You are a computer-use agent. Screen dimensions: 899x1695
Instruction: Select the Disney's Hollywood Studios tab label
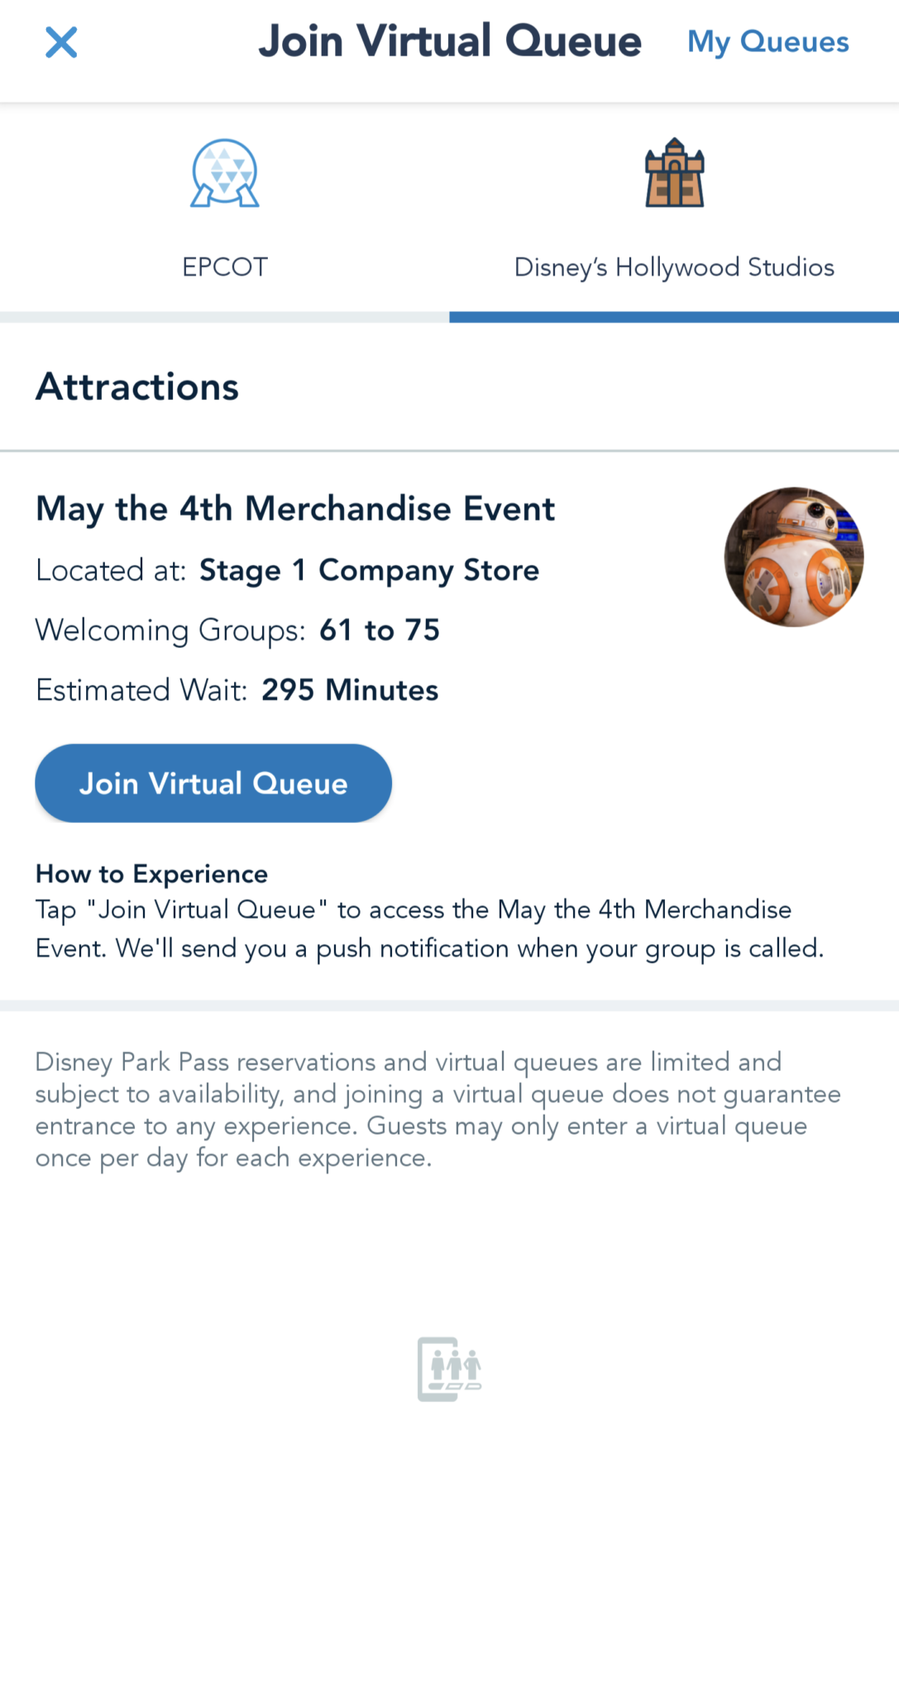click(674, 267)
